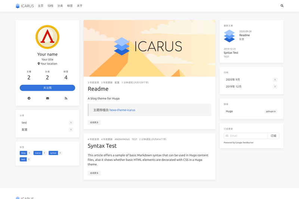This screenshot has height=199, width=299.
Task: Click the ICARUS logo in navbar
Action: [x=25, y=6]
